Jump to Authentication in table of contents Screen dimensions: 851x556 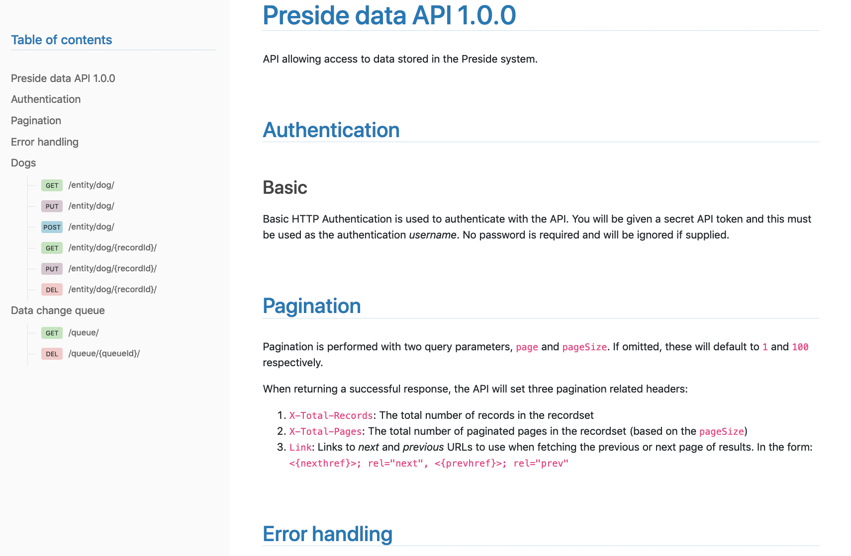[x=46, y=99]
